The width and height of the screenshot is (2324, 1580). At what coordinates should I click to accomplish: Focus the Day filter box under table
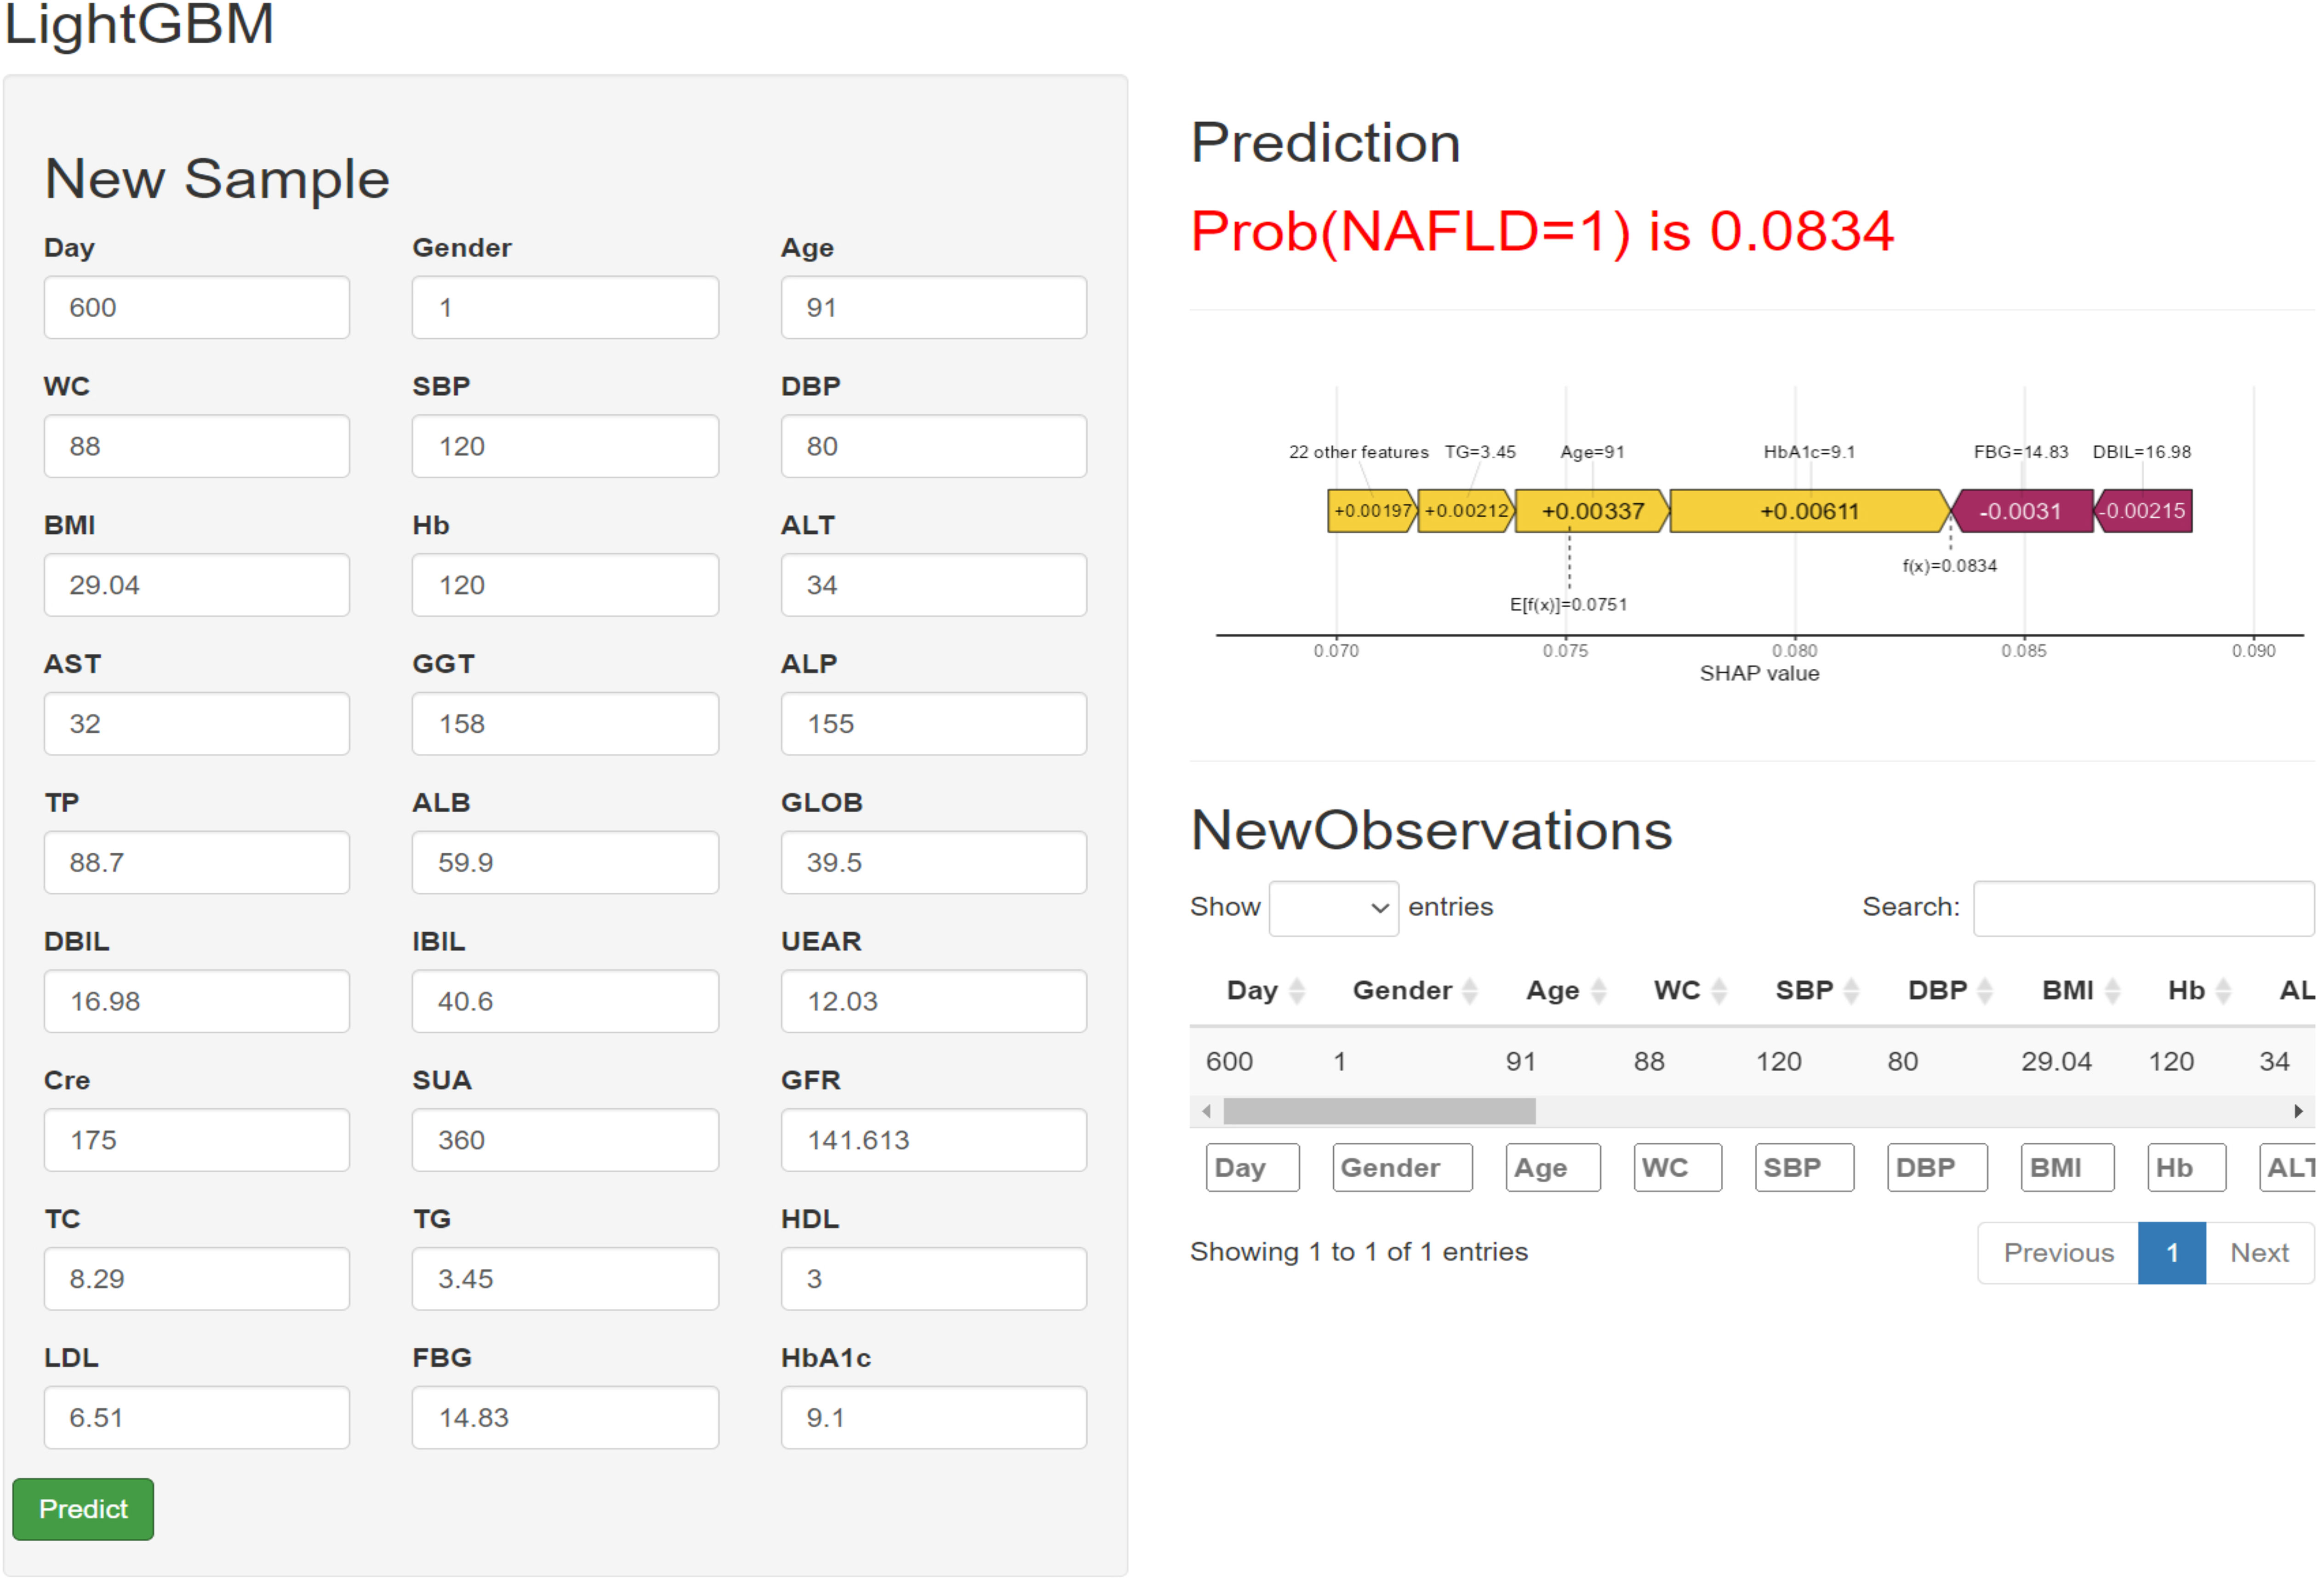(1252, 1167)
